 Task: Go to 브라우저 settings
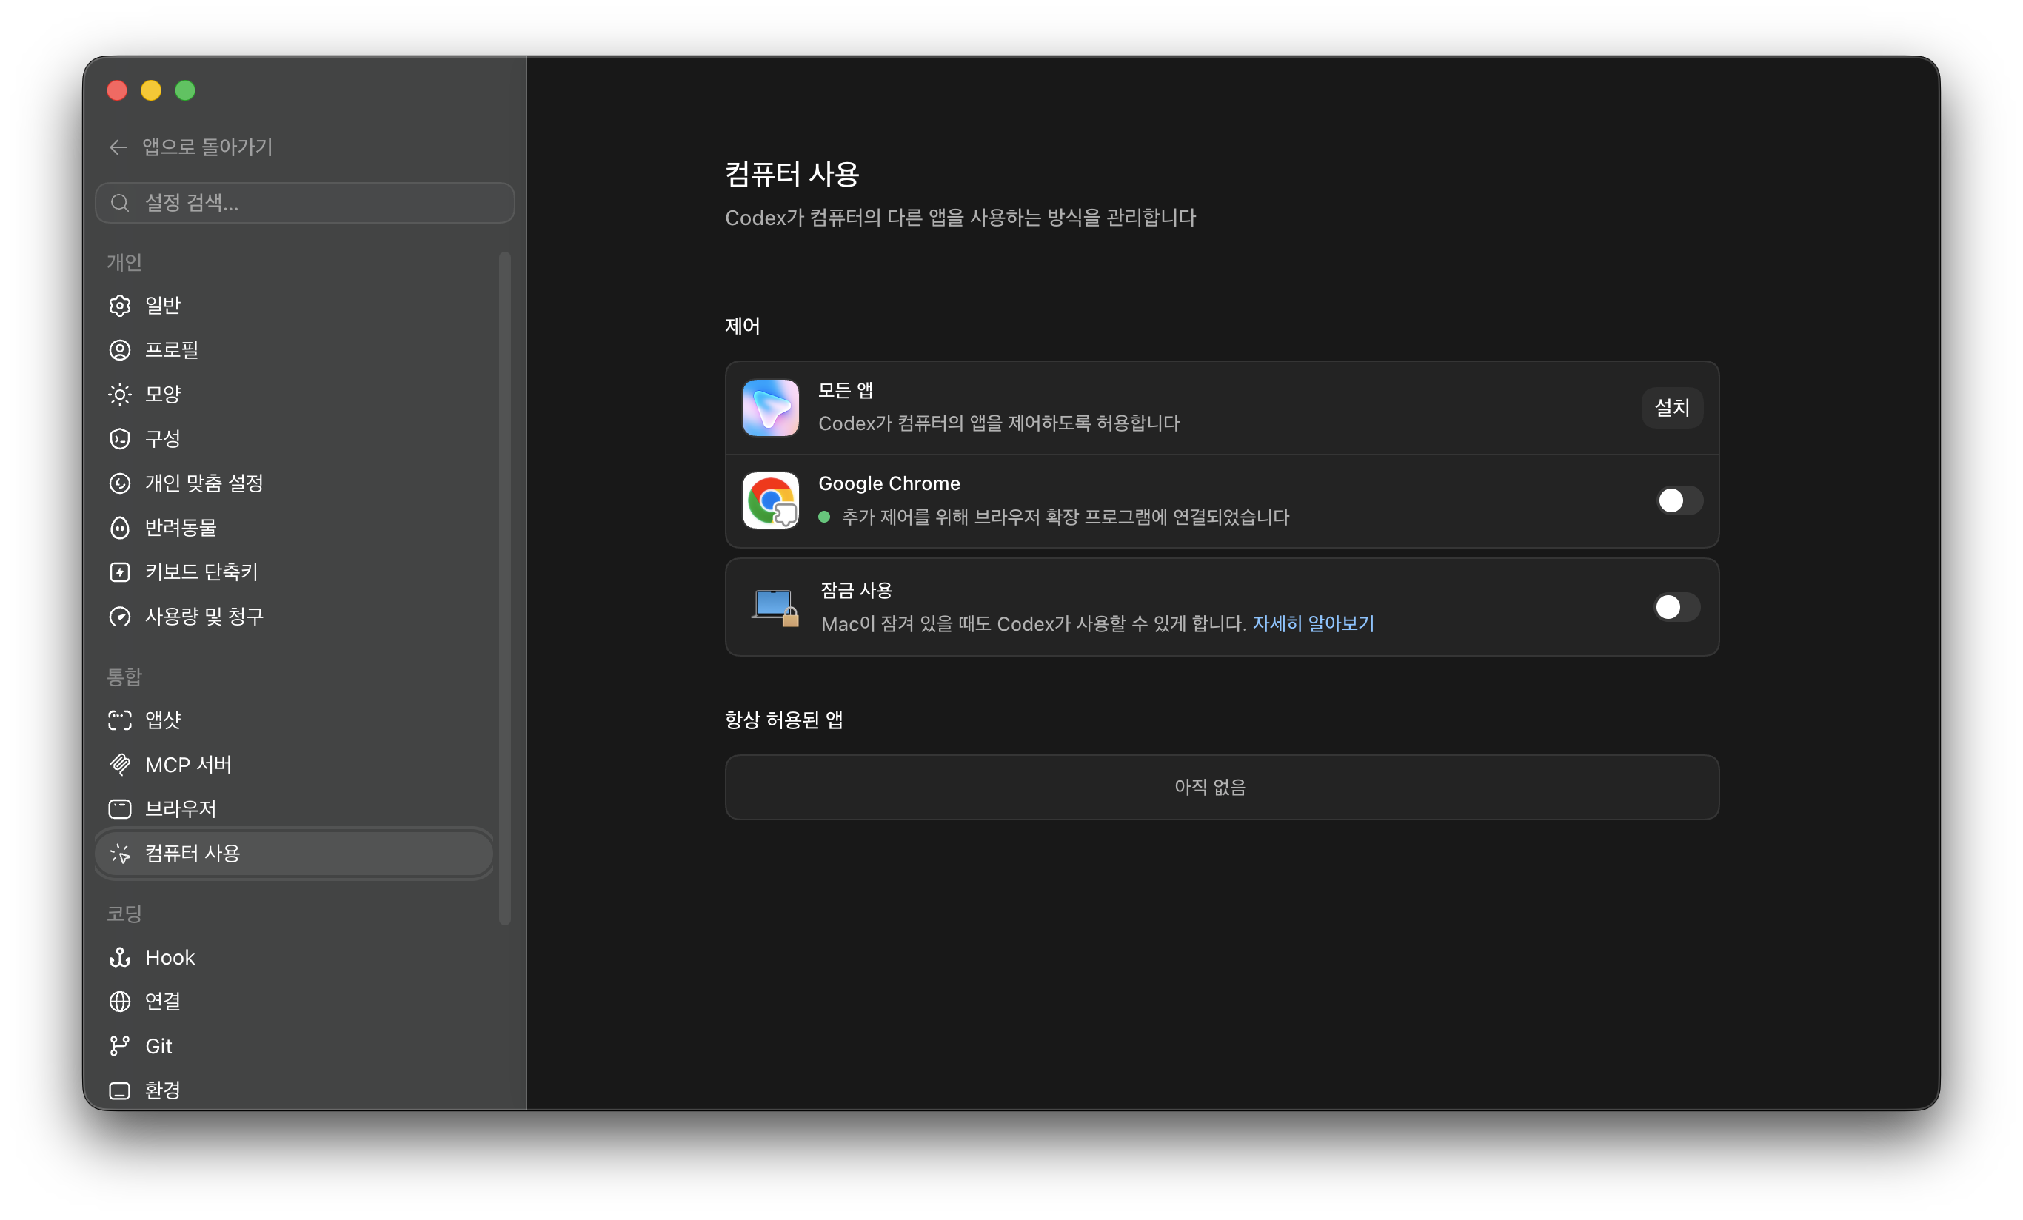(x=294, y=808)
